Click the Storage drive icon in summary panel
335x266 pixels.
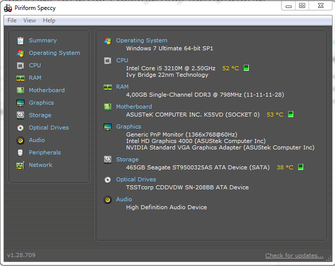pos(108,159)
